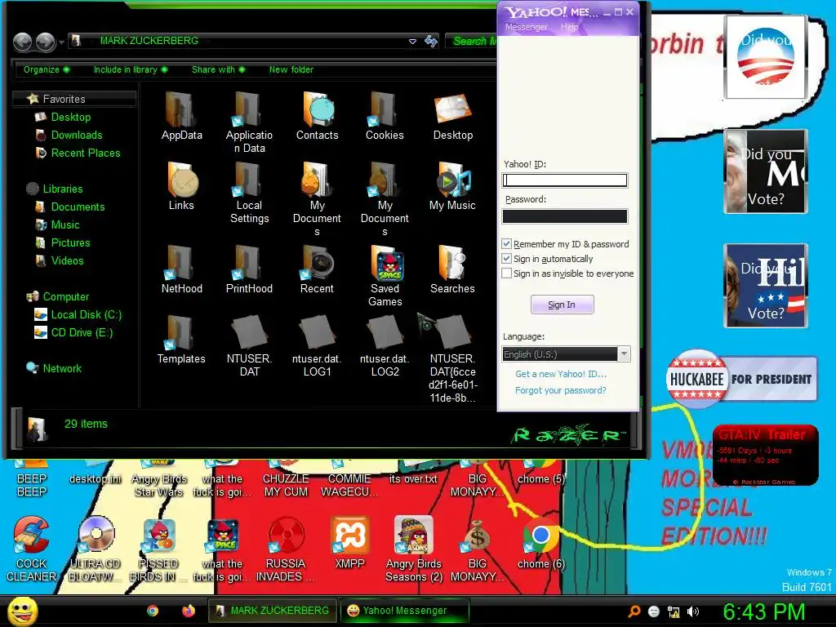836x627 pixels.
Task: Click the Password input field
Action: (x=565, y=216)
